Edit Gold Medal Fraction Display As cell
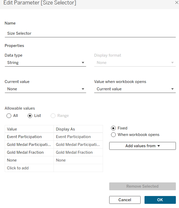 pyautogui.click(x=78, y=152)
